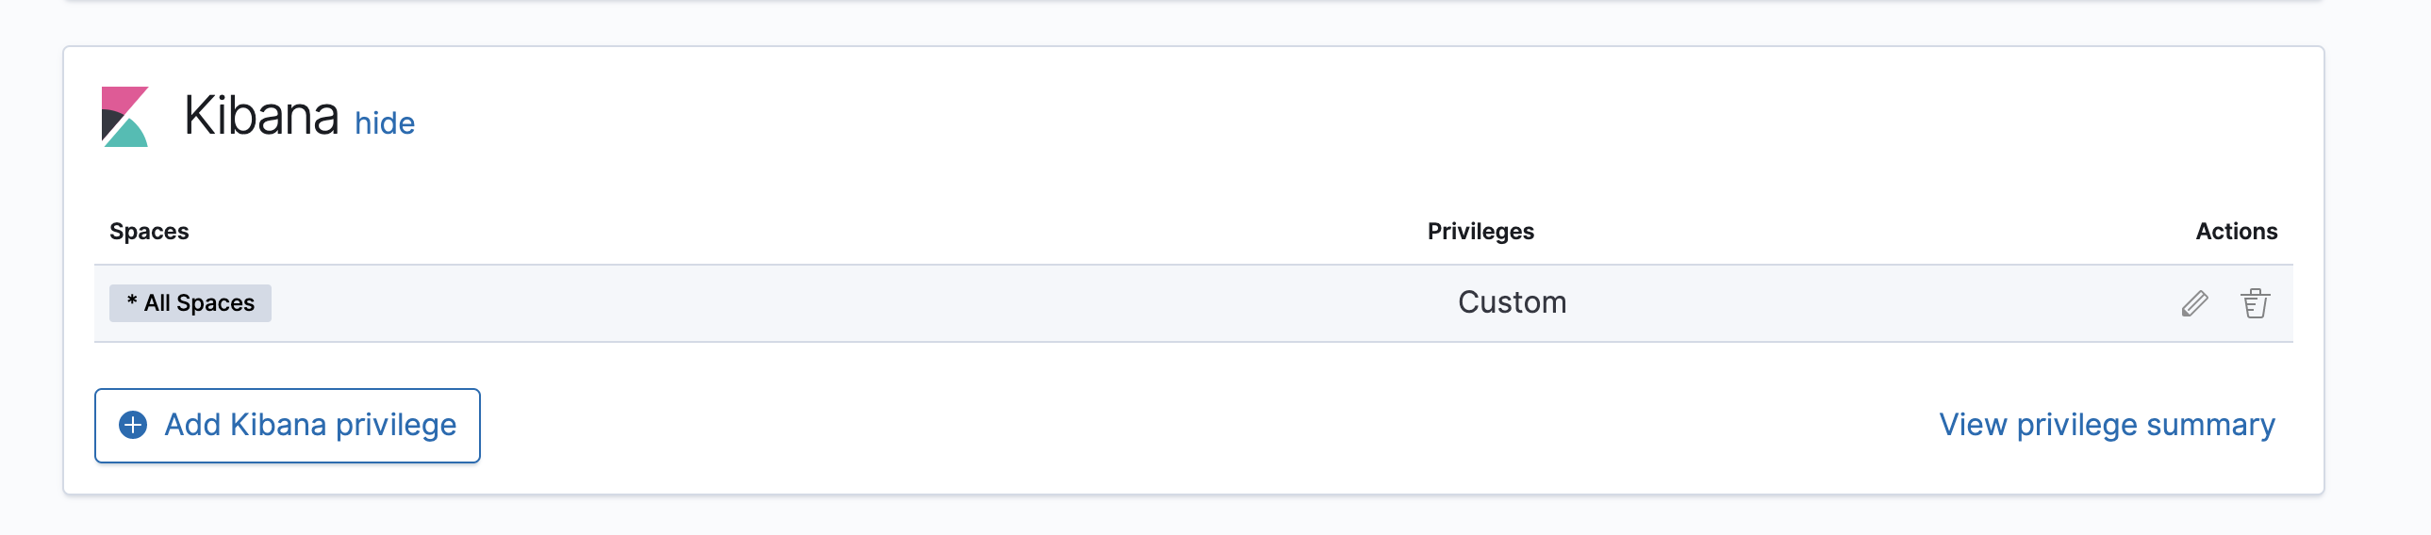The image size is (2431, 535).
Task: Click the Custom privilege value
Action: coord(1512,302)
